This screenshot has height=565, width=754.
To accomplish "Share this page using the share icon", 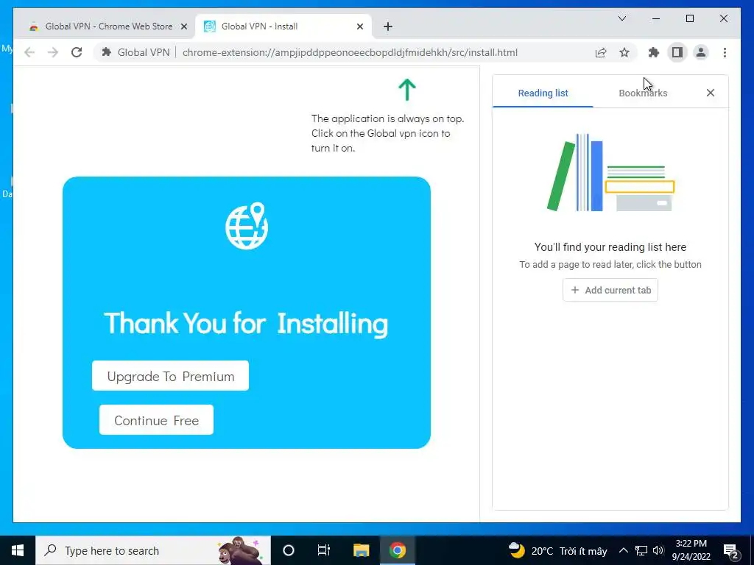I will pyautogui.click(x=601, y=52).
